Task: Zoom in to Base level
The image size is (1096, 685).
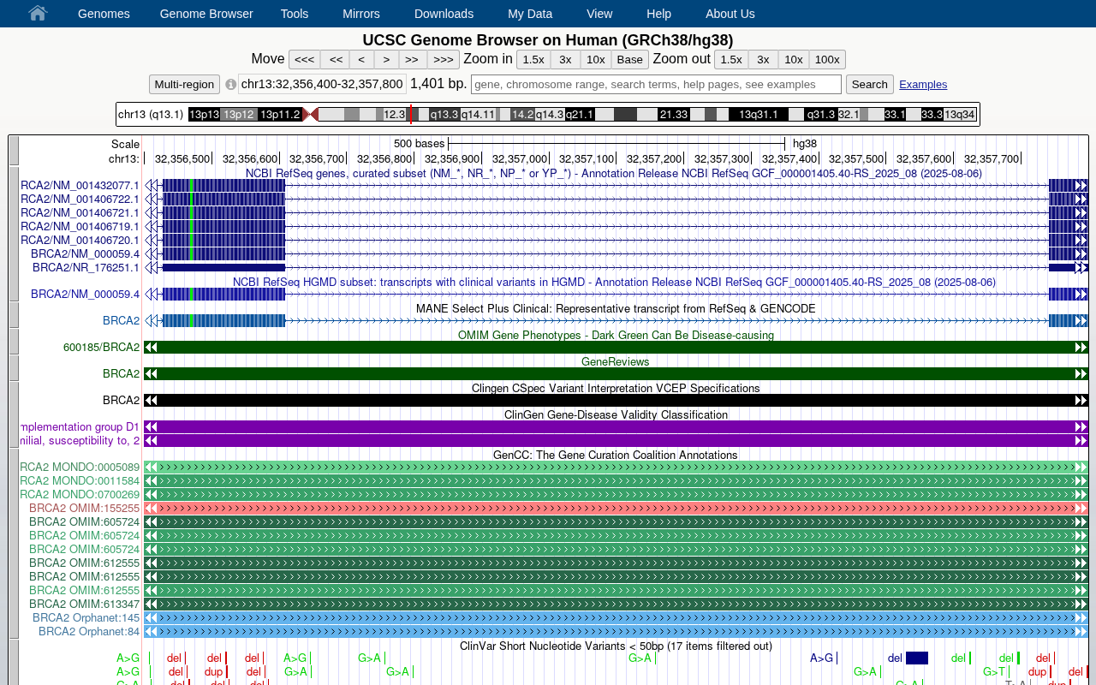Action: pyautogui.click(x=630, y=60)
